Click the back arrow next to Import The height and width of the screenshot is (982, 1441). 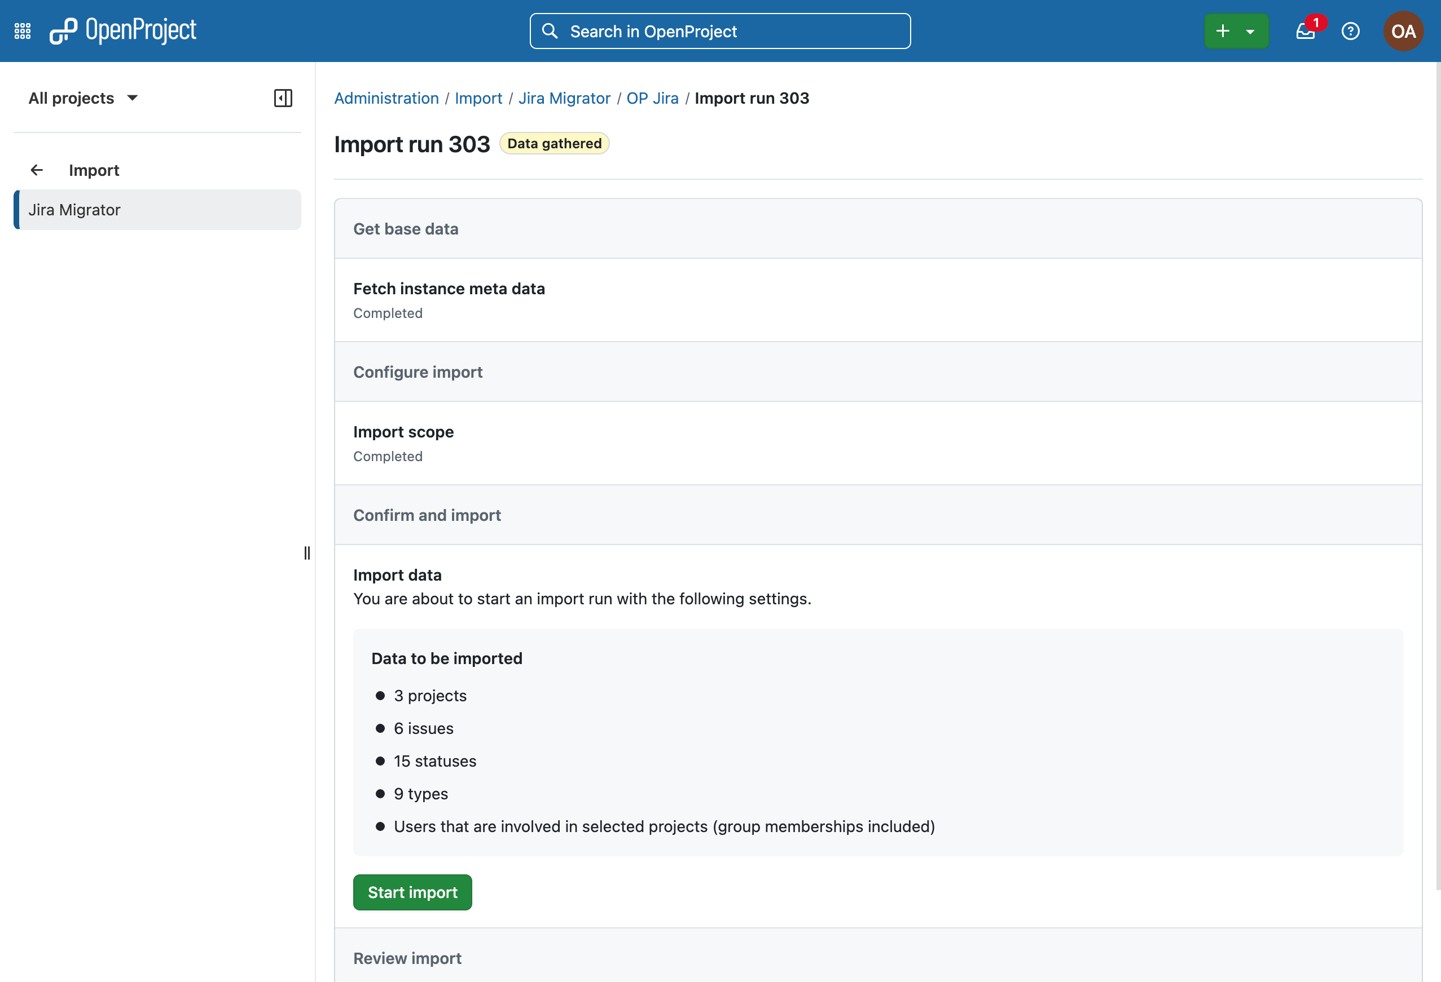click(x=37, y=170)
